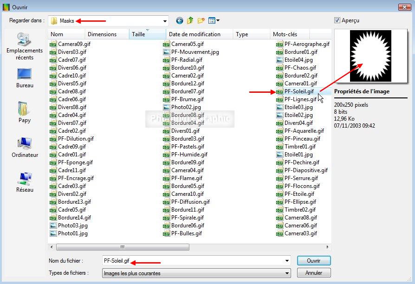Click the Nom du fichier text field

[x=195, y=261]
